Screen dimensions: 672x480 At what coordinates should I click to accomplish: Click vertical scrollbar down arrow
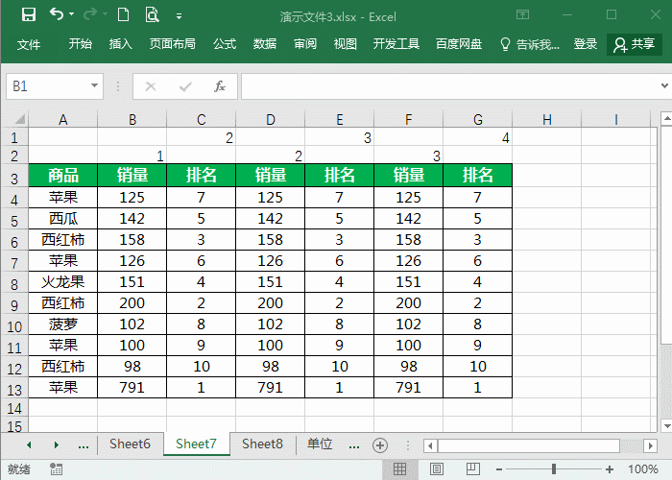coord(666,425)
